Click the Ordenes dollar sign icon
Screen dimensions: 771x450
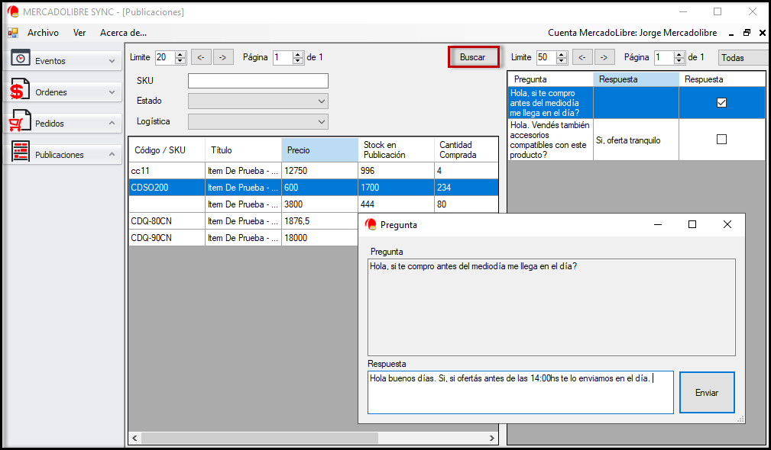pyautogui.click(x=18, y=90)
